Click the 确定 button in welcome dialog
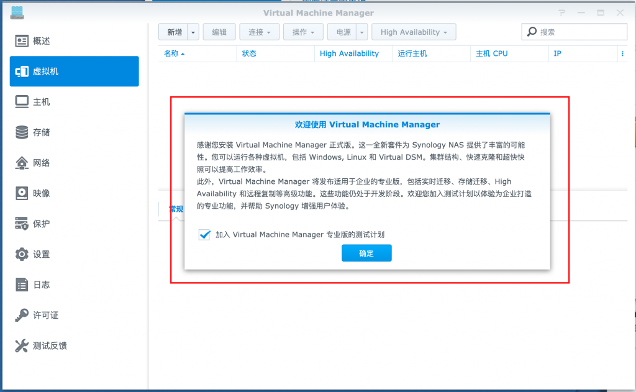Image resolution: width=636 pixels, height=392 pixels. point(366,253)
